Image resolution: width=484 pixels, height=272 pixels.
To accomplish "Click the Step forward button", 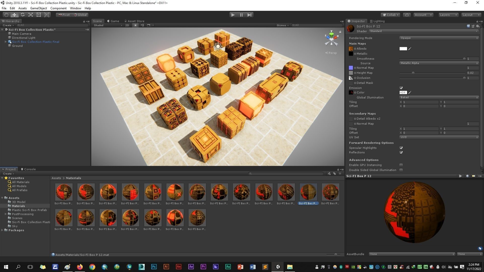I will (x=249, y=15).
